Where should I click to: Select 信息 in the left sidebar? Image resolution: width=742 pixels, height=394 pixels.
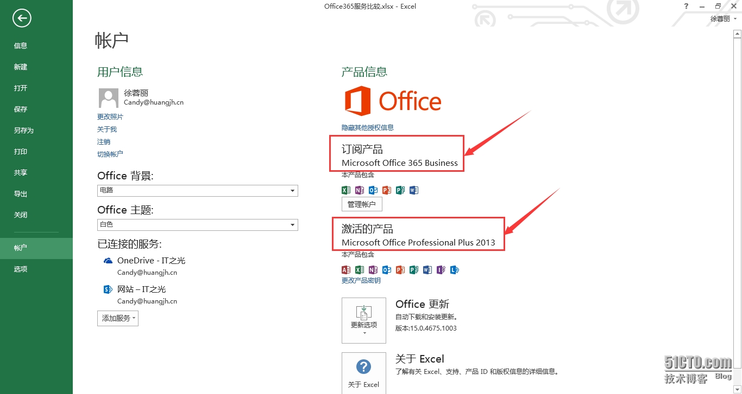pyautogui.click(x=21, y=46)
